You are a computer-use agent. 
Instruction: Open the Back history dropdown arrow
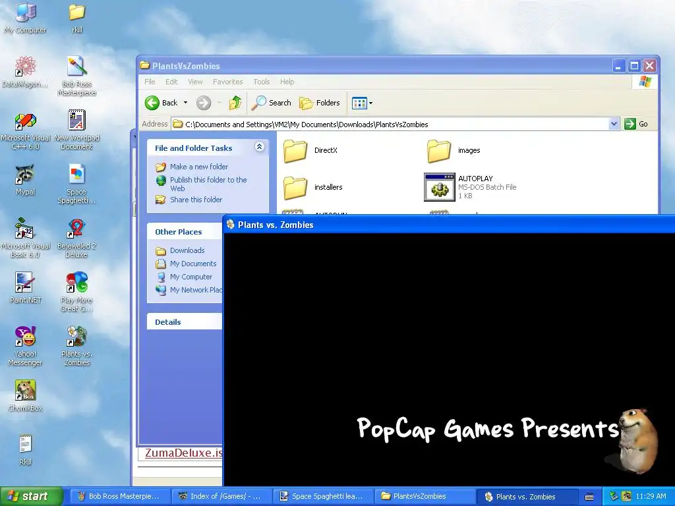pyautogui.click(x=185, y=103)
